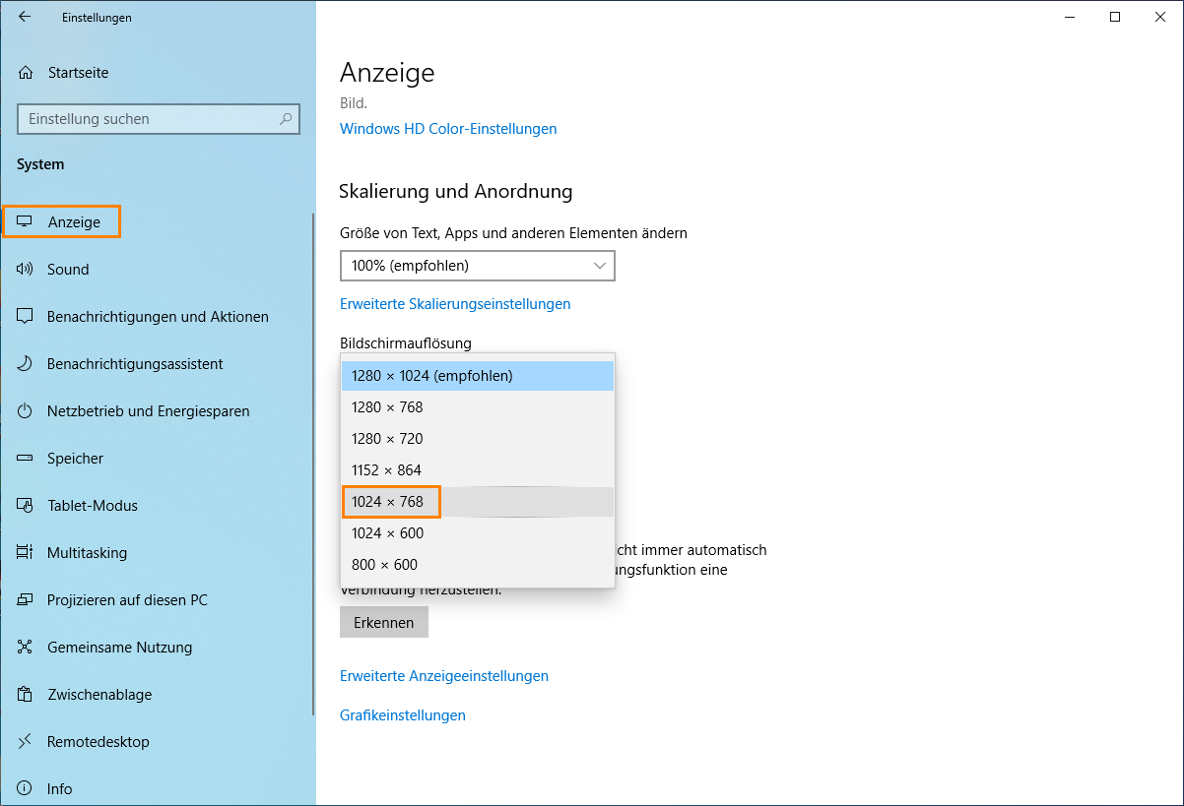Viewport: 1184px width, 806px height.
Task: Open Erweiterte Anzeigeeinstellungen link
Action: 444,676
